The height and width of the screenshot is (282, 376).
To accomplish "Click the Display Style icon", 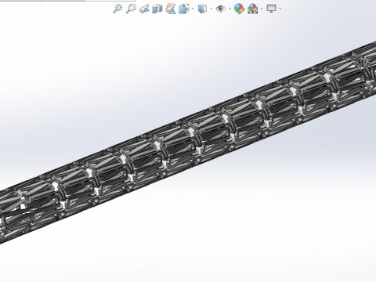I will 202,9.
